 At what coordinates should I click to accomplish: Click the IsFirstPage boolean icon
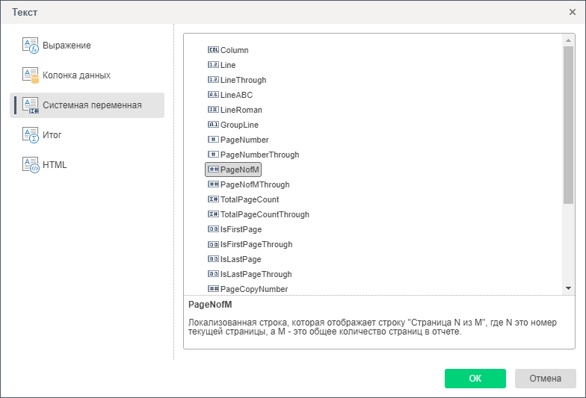coord(213,229)
